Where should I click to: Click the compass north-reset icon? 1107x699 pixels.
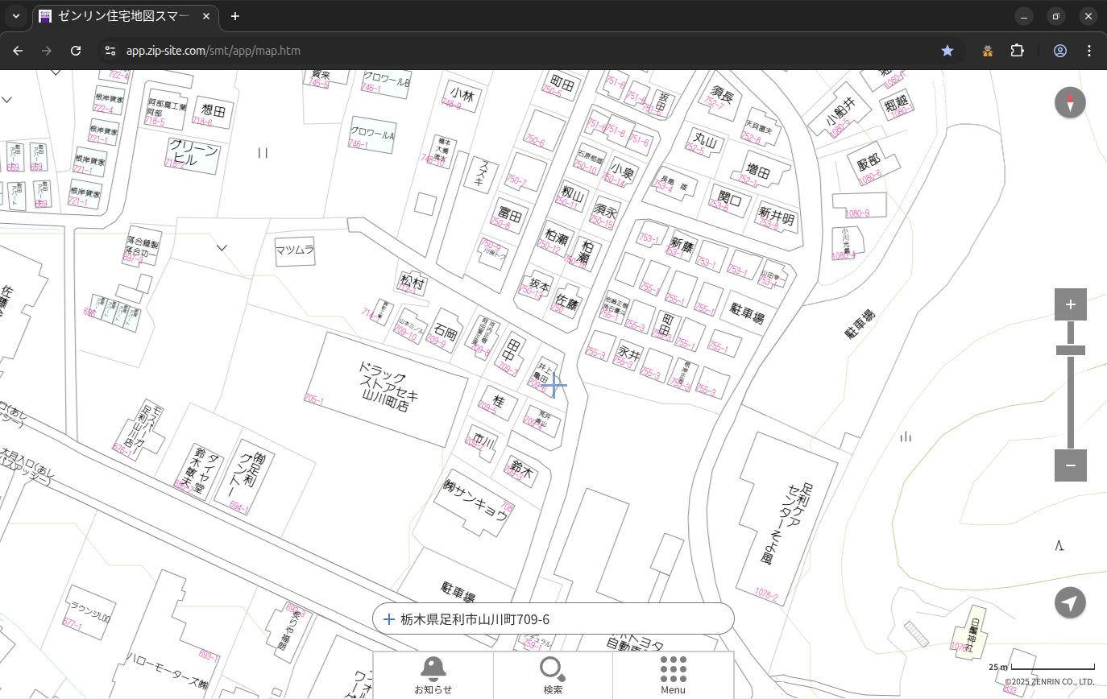(x=1070, y=103)
